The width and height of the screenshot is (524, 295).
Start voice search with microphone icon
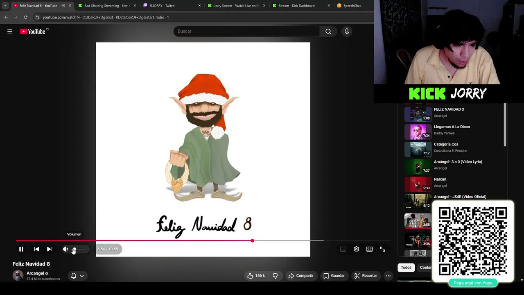(x=347, y=32)
